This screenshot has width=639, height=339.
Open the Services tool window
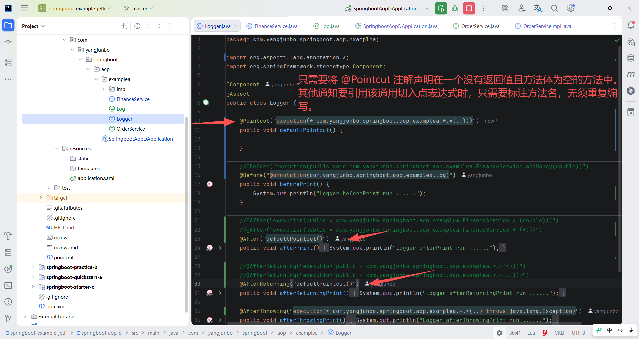pyautogui.click(x=8, y=253)
